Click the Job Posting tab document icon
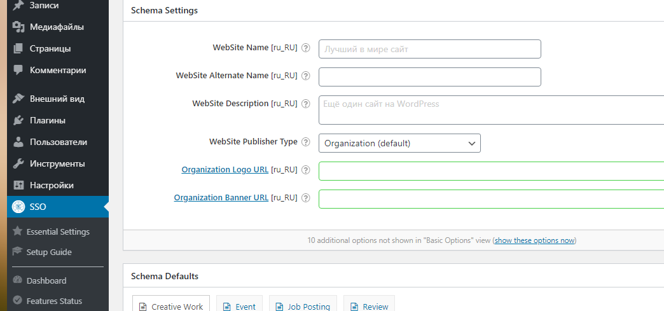This screenshot has height=311, width=664. 279,307
